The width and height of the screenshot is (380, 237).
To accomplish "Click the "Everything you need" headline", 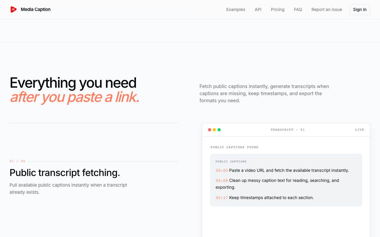I will (x=73, y=83).
